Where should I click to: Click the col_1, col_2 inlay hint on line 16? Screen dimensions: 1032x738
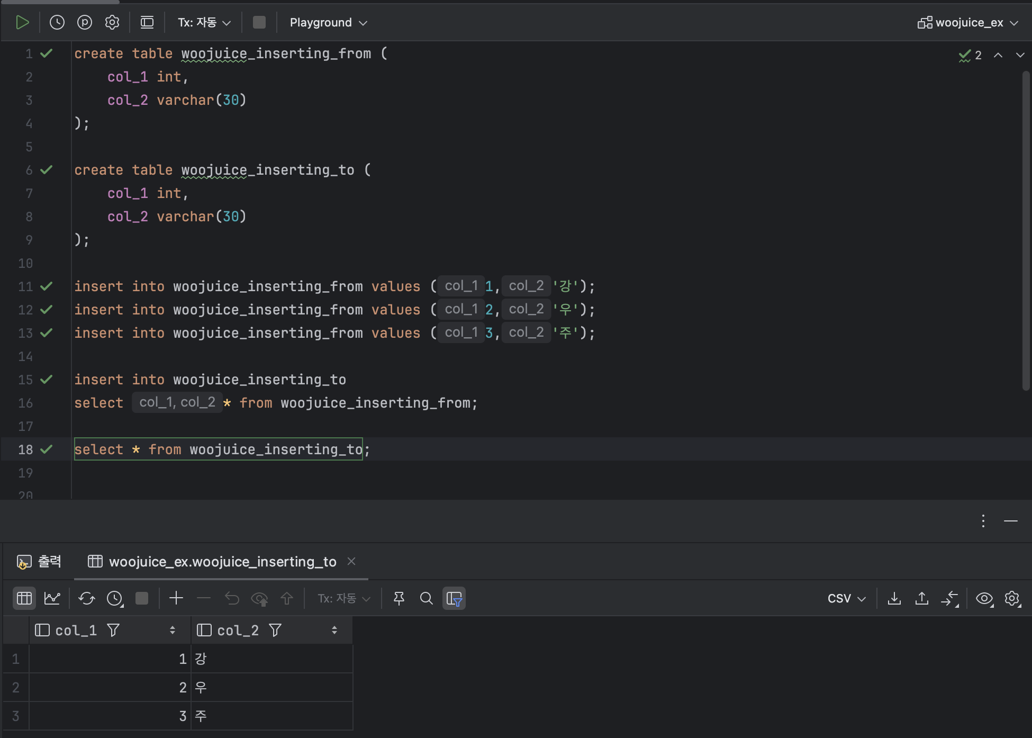[x=177, y=402]
